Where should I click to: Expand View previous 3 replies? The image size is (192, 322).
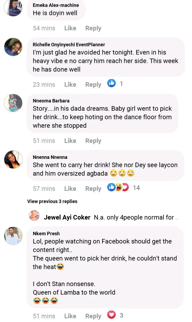coord(52,201)
